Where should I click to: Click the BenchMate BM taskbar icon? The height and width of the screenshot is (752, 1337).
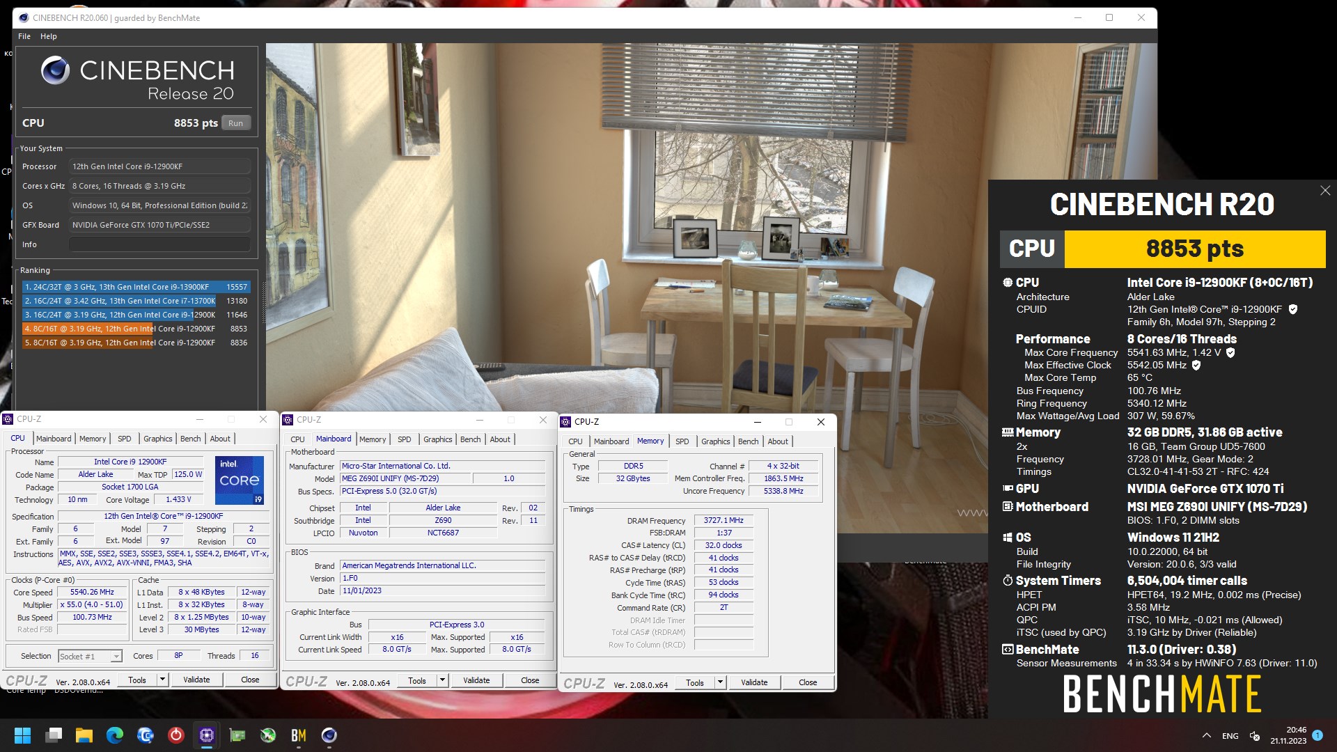tap(299, 735)
